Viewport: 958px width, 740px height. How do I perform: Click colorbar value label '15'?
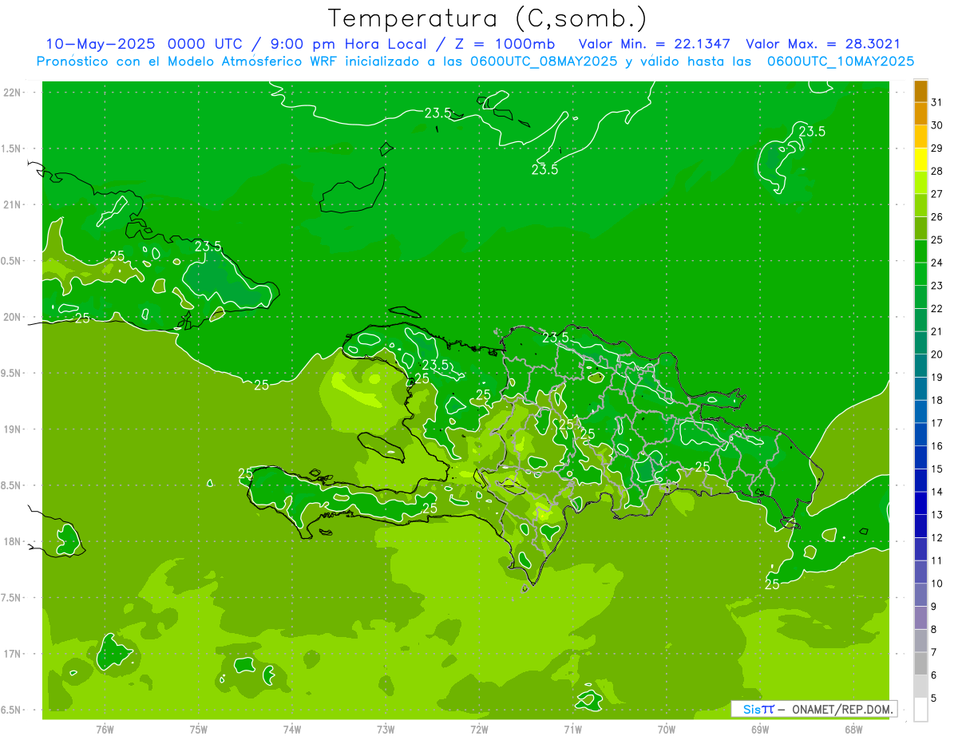point(937,469)
